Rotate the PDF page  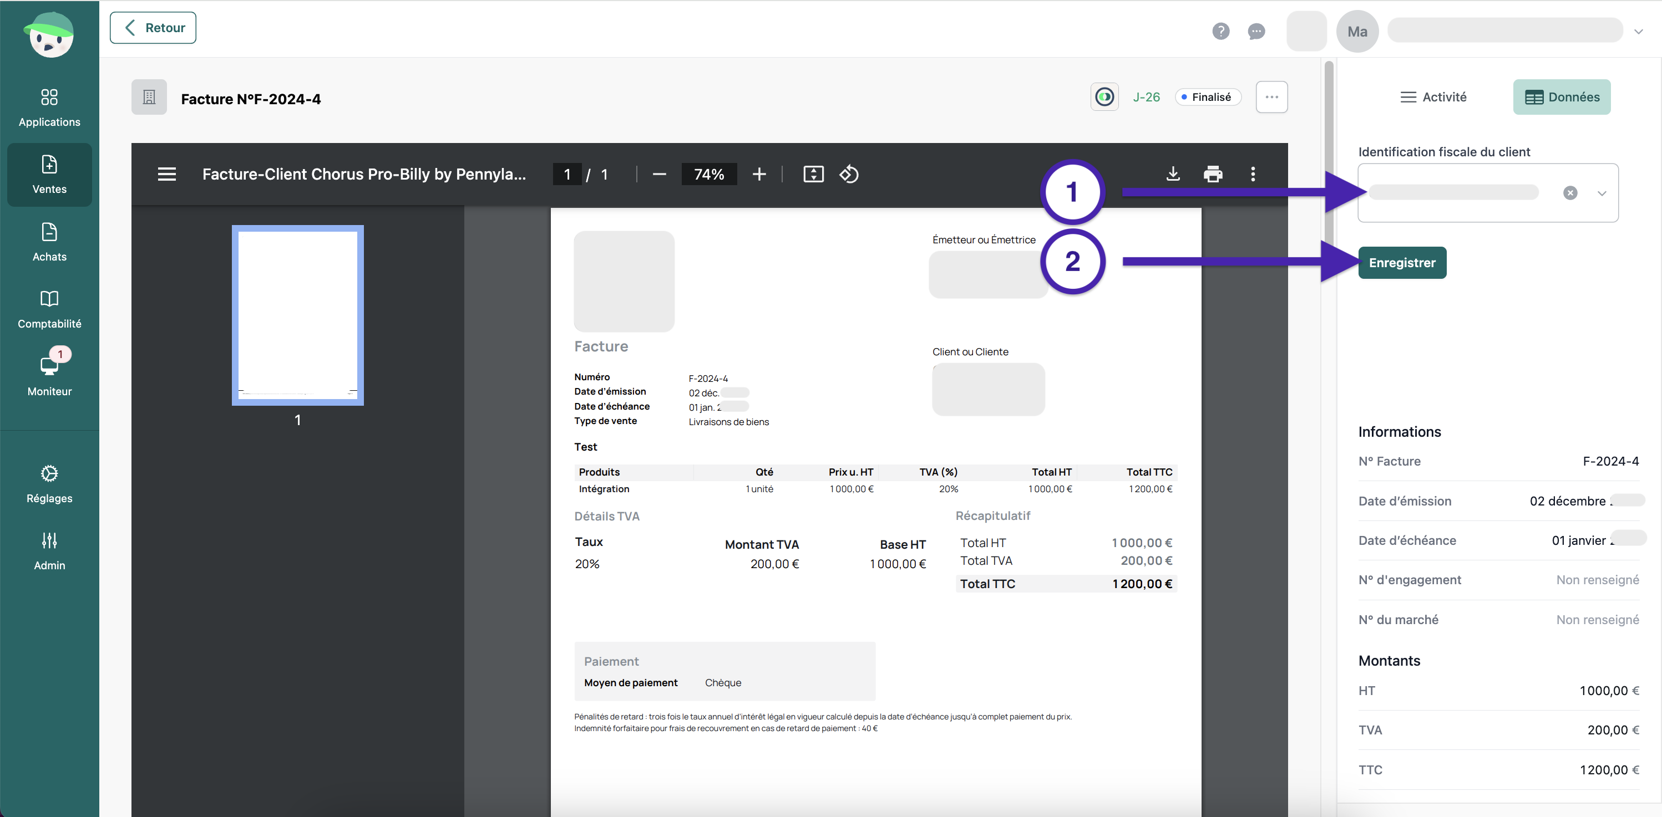point(848,174)
